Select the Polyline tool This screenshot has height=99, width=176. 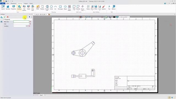42,7
